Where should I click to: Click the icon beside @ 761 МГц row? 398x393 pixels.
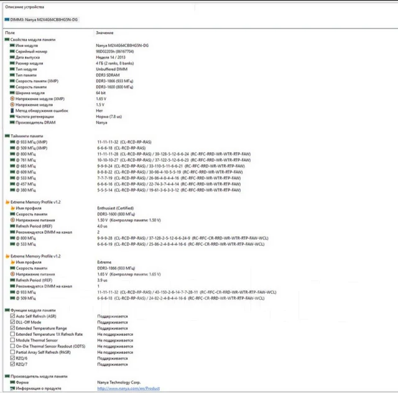[x=12, y=160]
